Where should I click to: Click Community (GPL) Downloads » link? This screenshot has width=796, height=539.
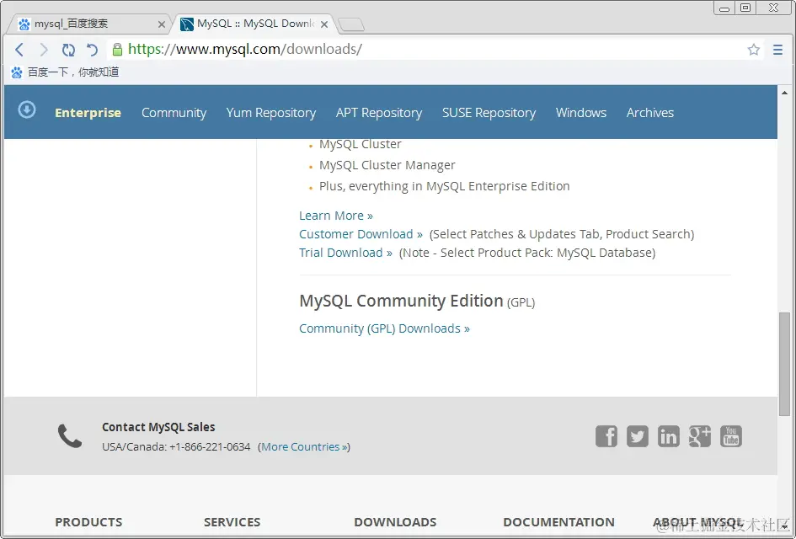384,328
